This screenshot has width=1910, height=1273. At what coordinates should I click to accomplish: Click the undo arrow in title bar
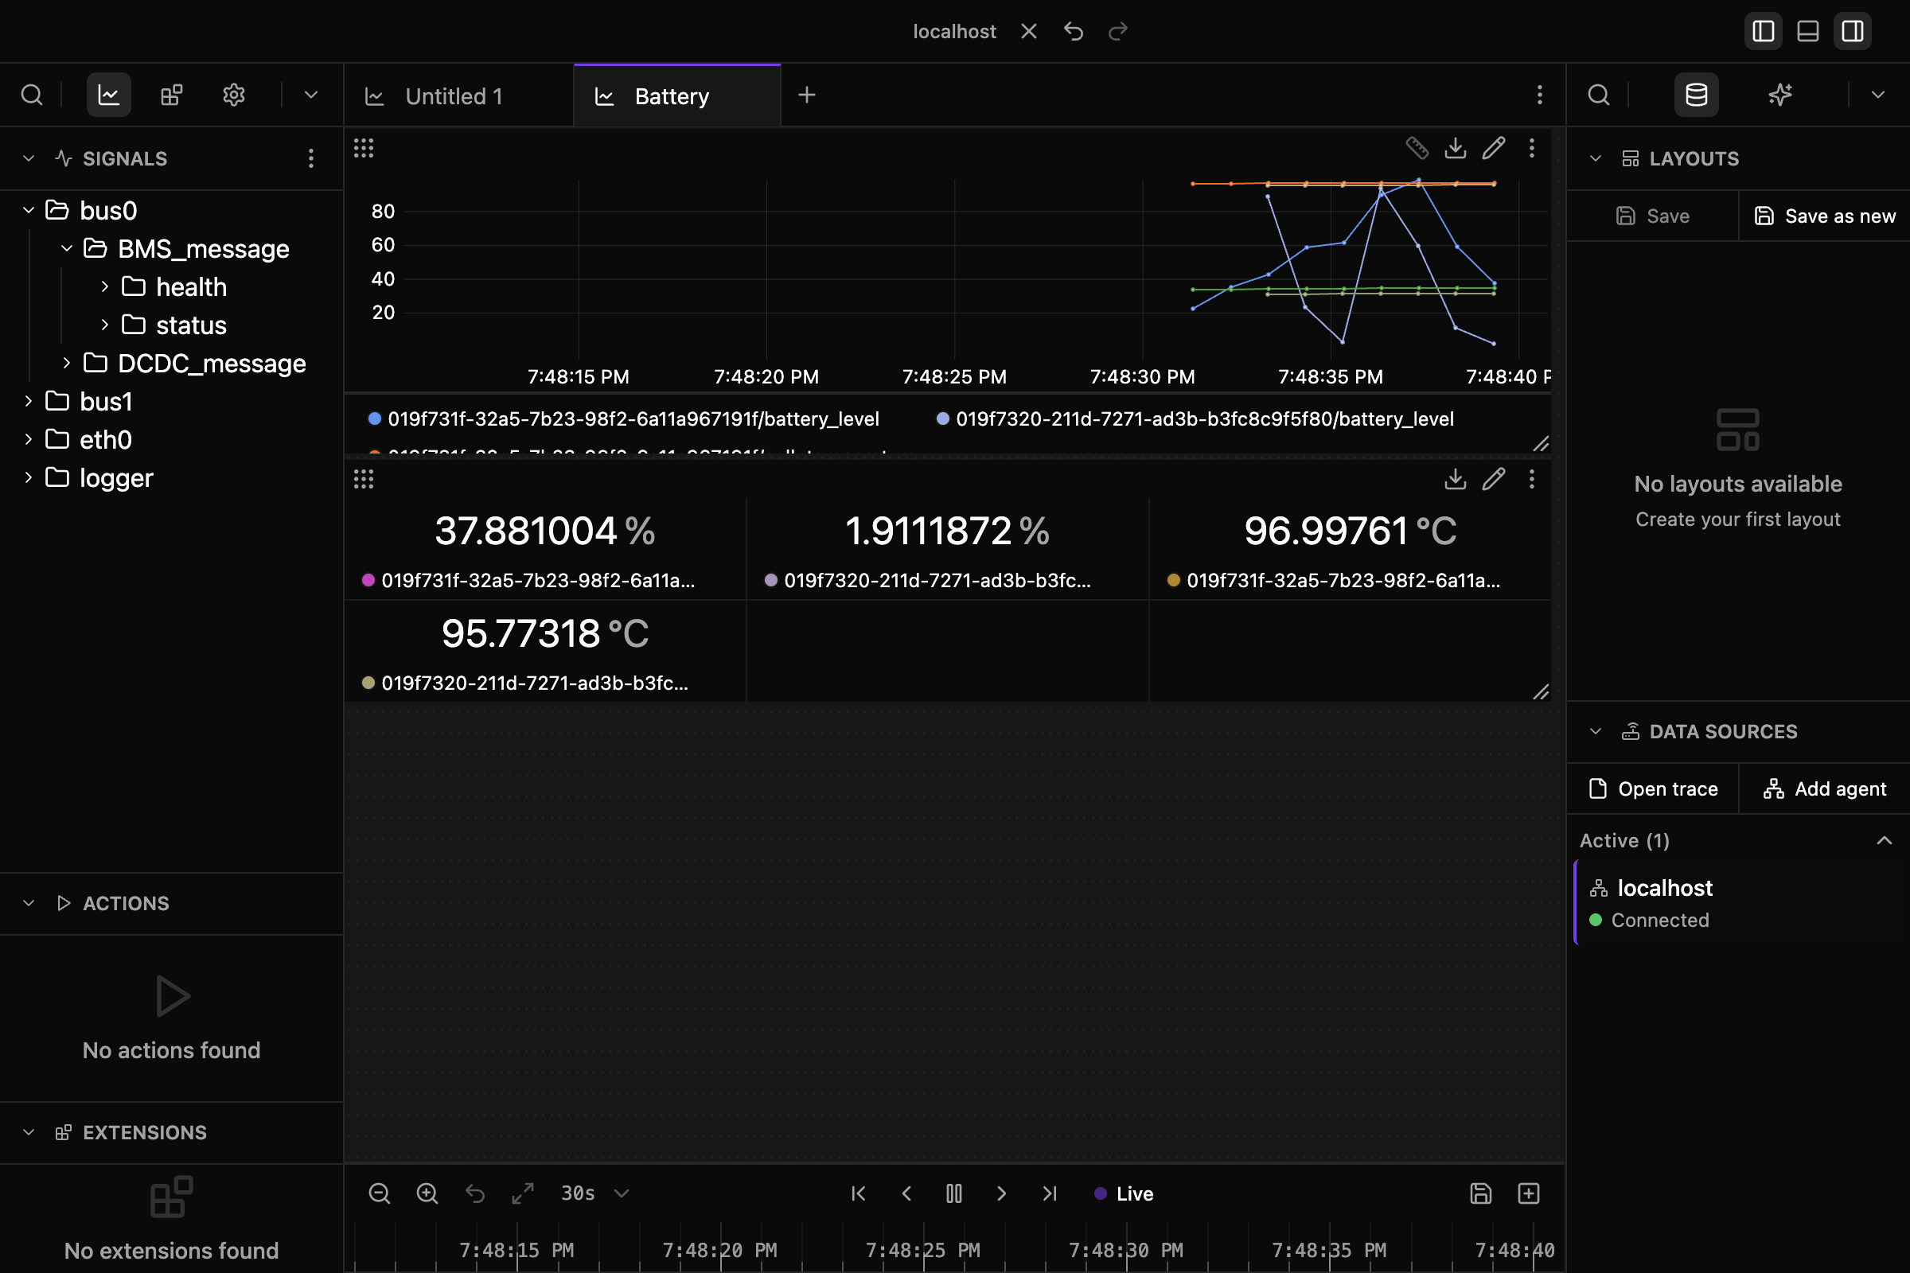1074,31
